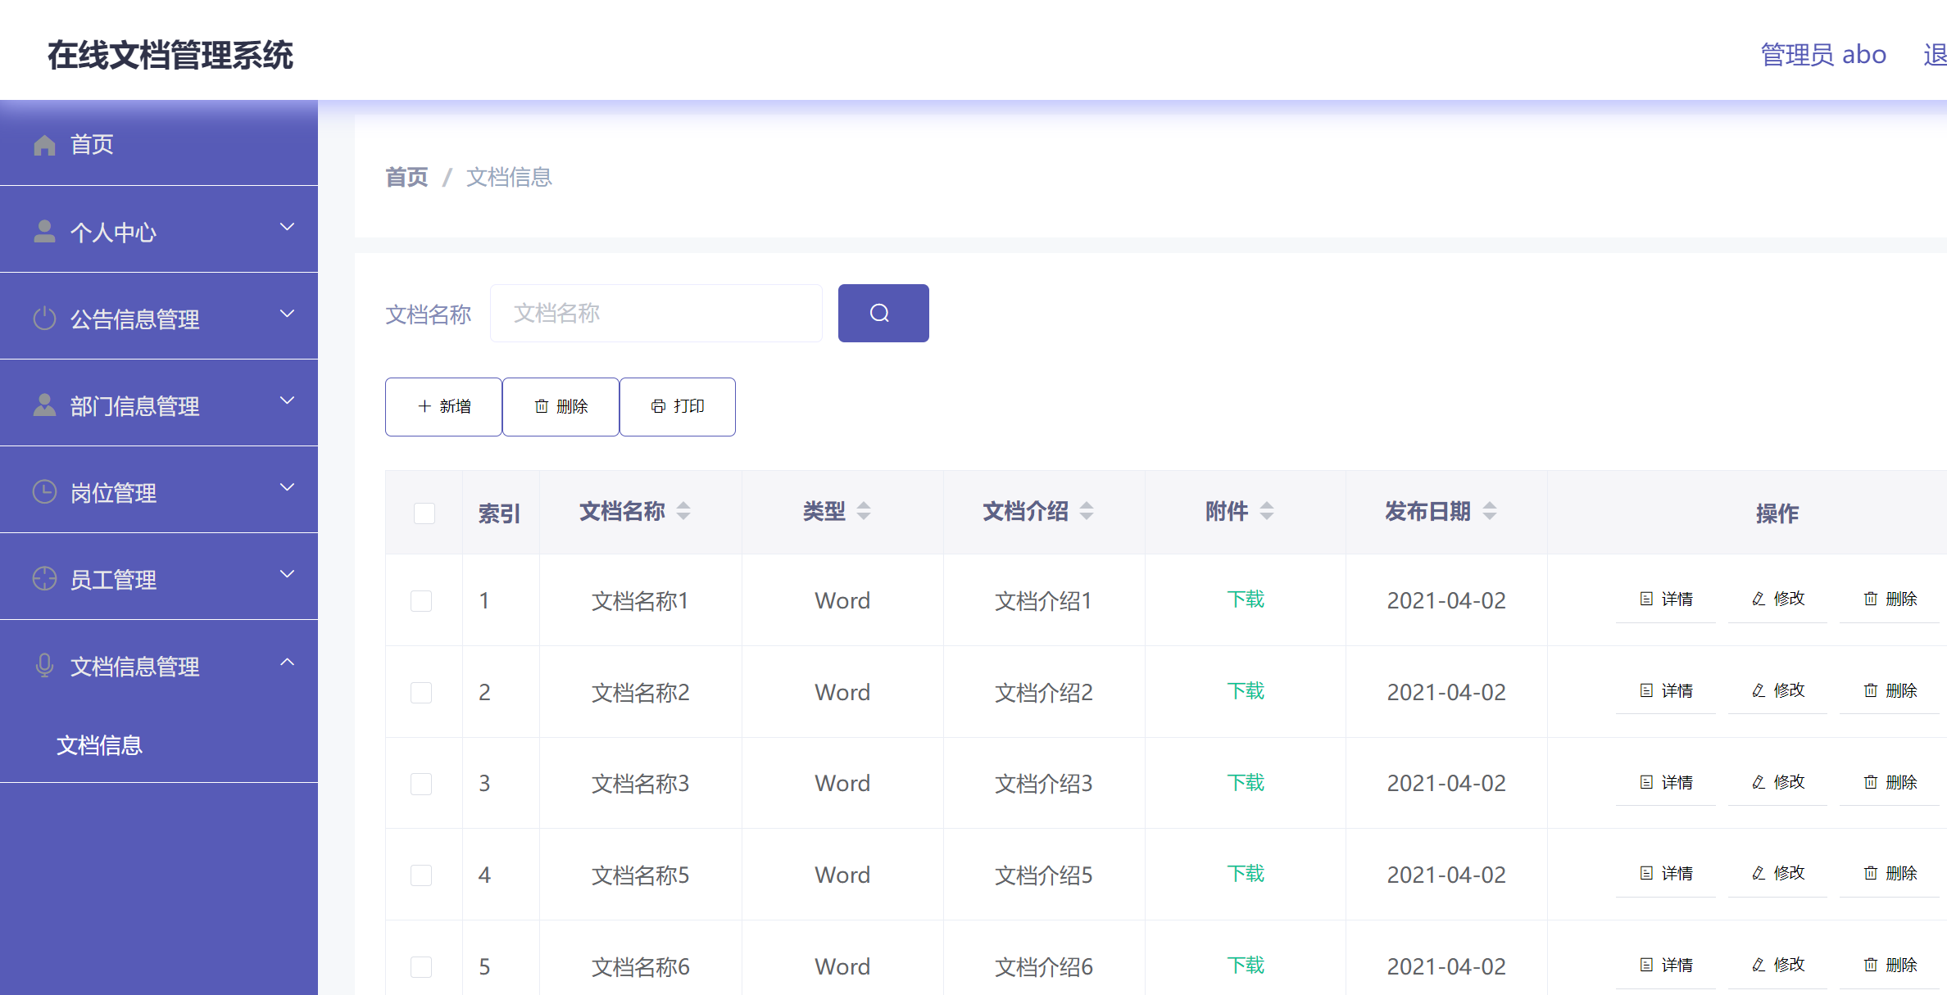Click the 文档信息管理 microphone icon

pos(45,665)
